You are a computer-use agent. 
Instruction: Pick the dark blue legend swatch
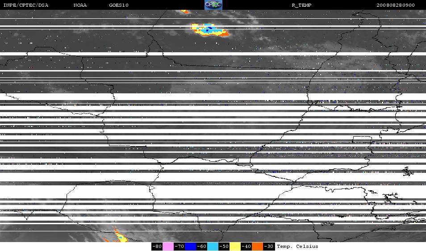pyautogui.click(x=191, y=247)
